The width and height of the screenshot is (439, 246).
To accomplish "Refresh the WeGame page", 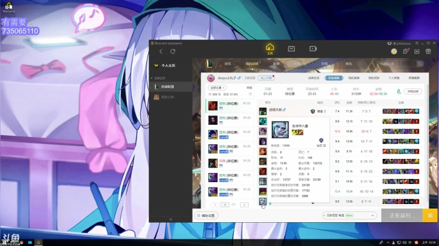I will [173, 51].
